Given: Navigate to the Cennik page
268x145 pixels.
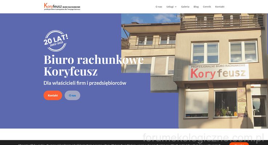Looking at the screenshot, I should [207, 7].
